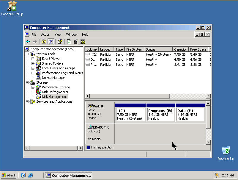Open the Help menu
Viewport: 238px width, 180px height.
click(85, 35)
